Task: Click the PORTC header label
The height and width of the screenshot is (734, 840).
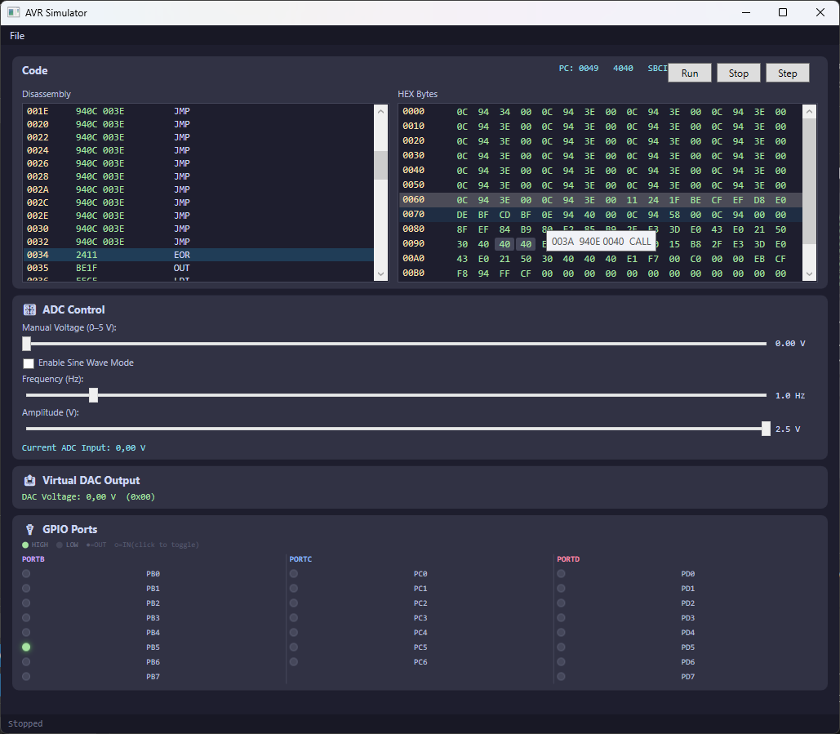Action: 300,559
